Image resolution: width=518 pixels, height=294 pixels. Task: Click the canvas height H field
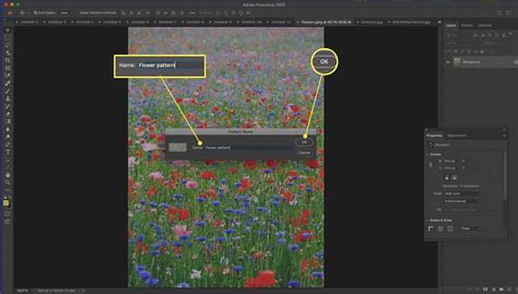tap(451, 168)
